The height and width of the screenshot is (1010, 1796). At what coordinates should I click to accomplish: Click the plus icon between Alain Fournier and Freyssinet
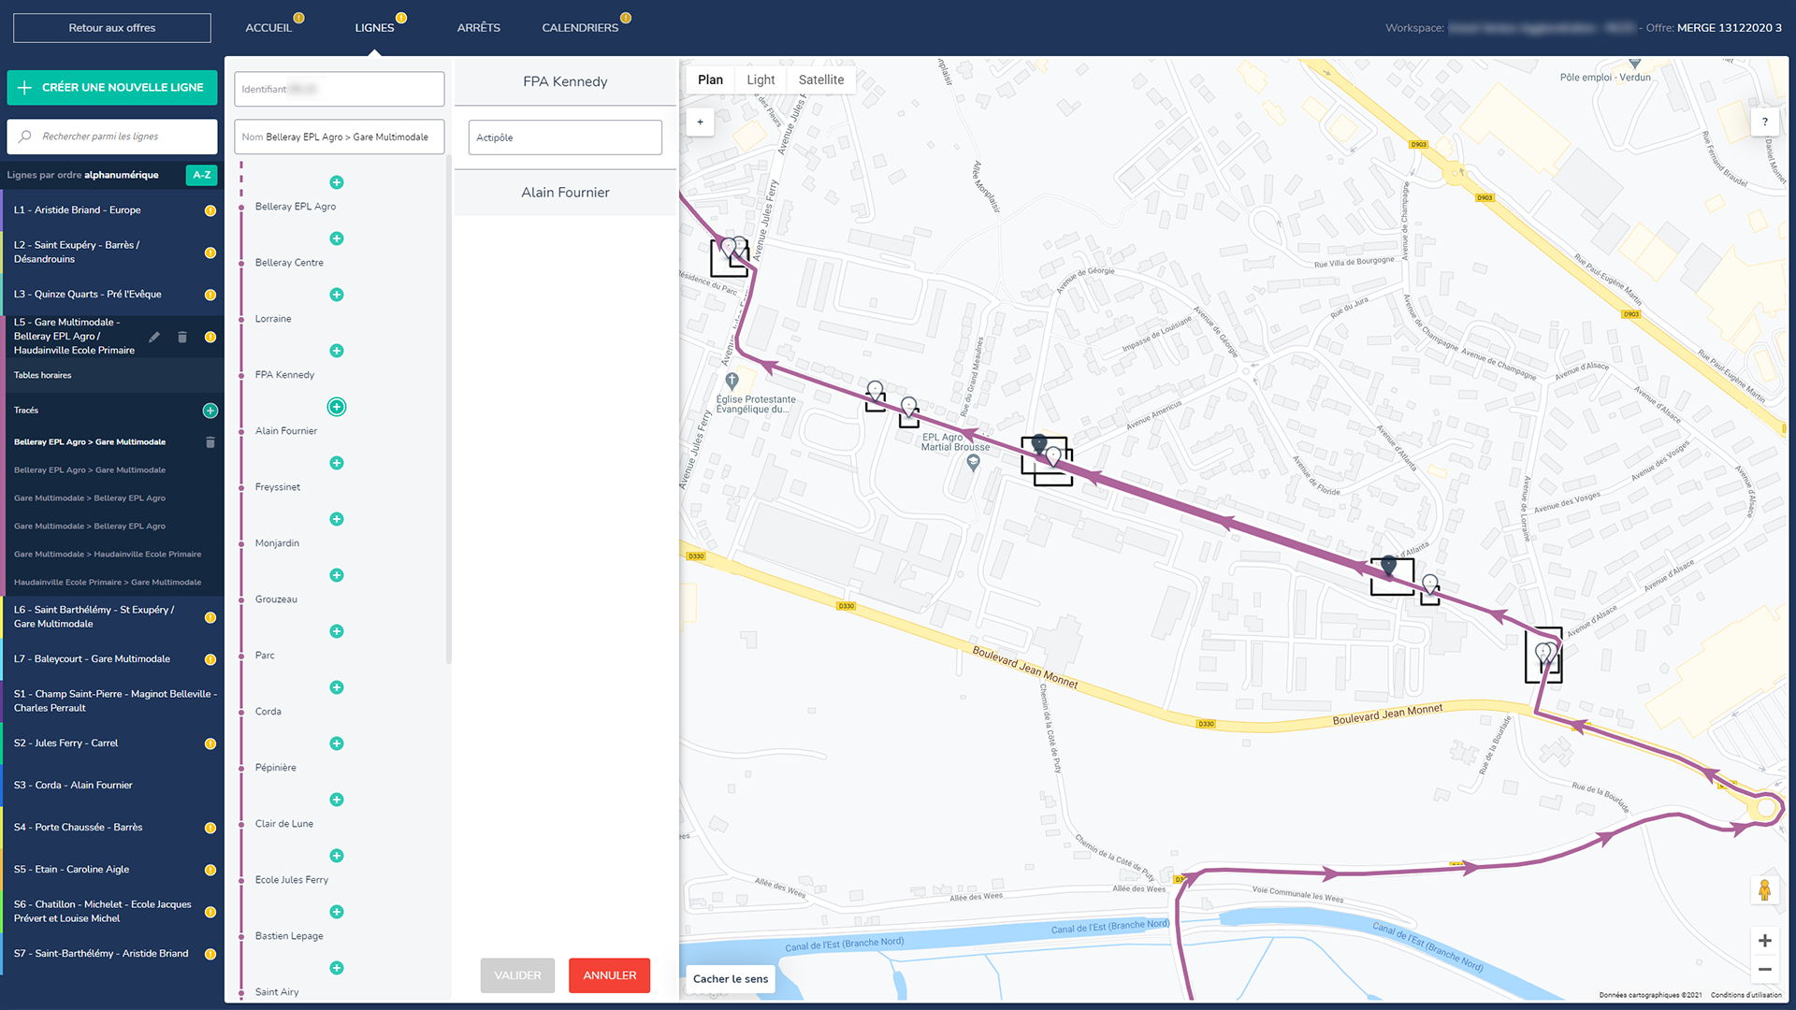tap(337, 463)
